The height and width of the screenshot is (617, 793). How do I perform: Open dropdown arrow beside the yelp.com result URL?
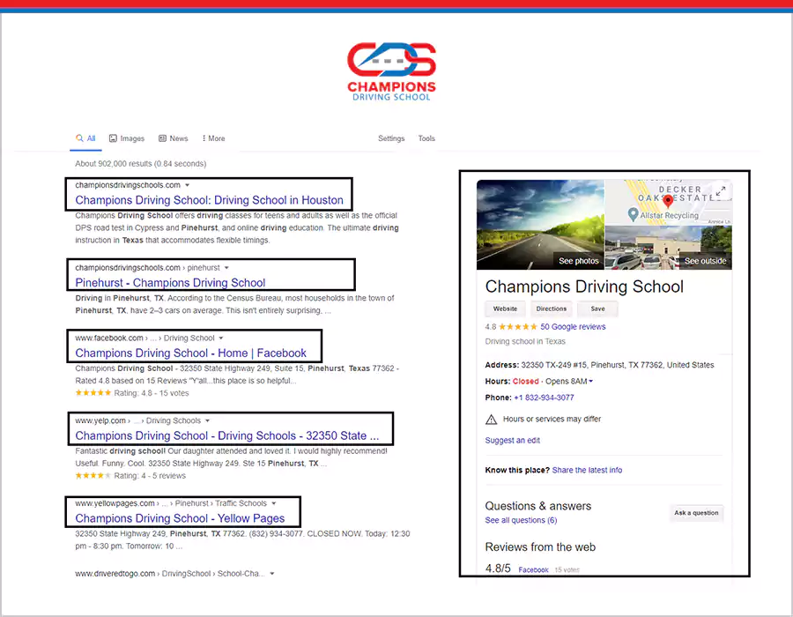[x=207, y=420]
